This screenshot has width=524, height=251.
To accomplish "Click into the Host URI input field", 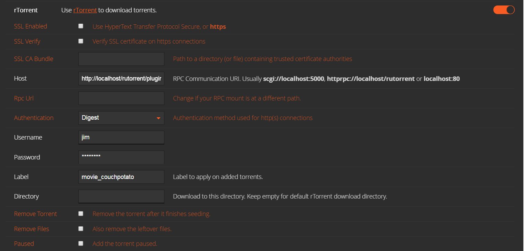I will [121, 79].
